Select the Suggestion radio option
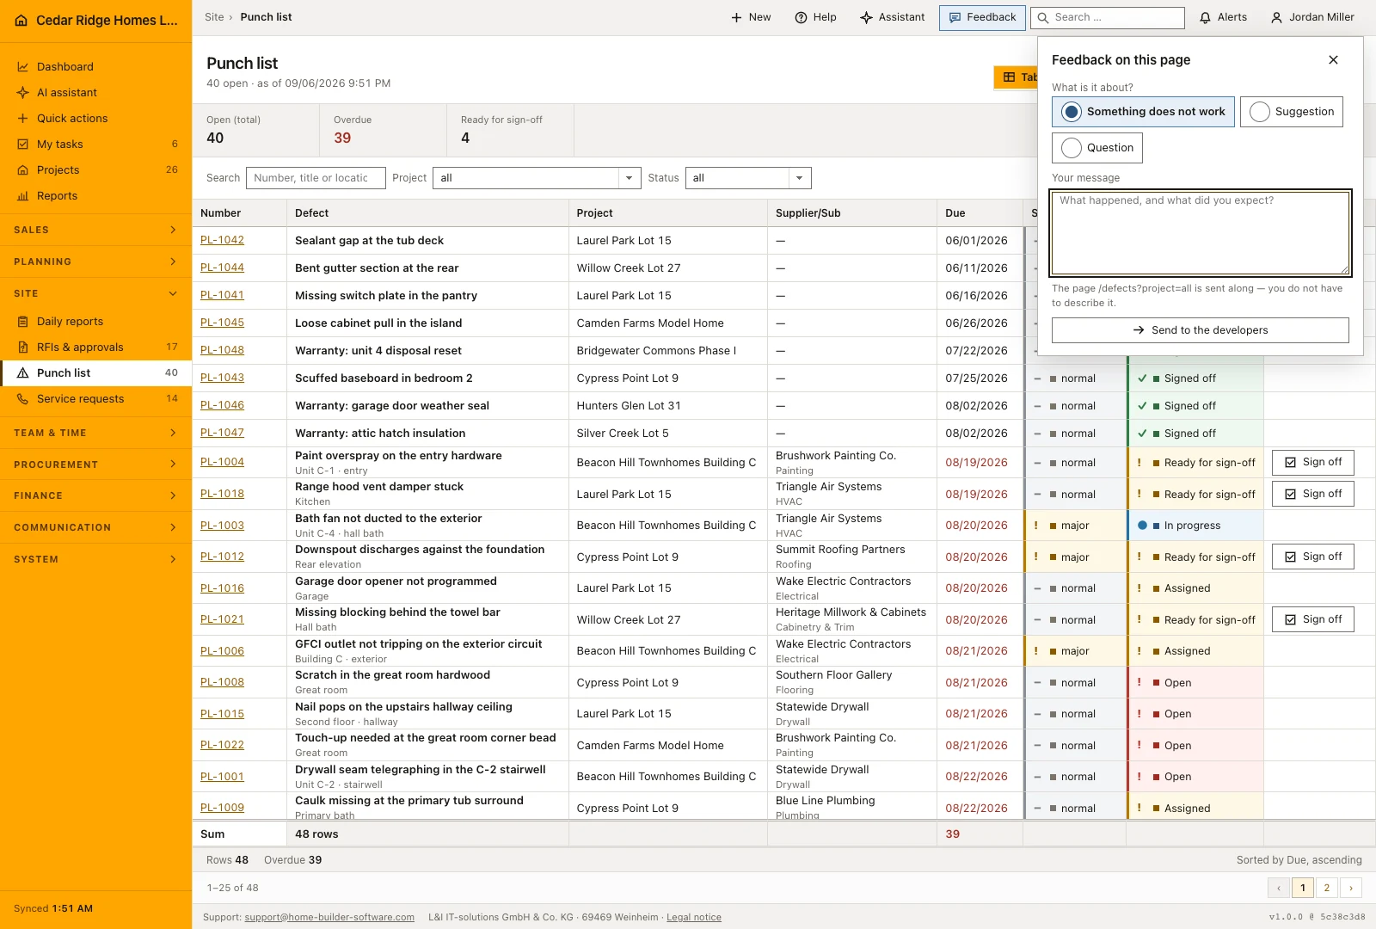Viewport: 1376px width, 929px height. click(x=1292, y=112)
